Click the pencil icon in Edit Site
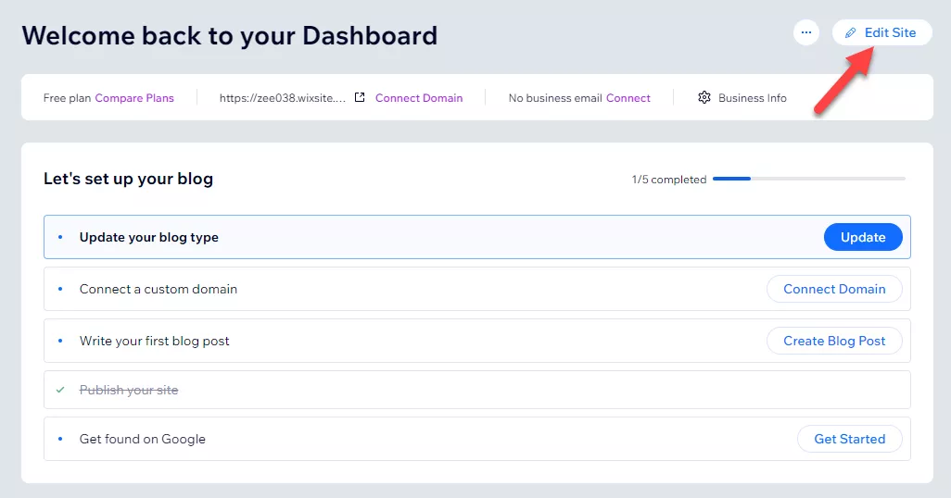The image size is (951, 498). coord(851,32)
